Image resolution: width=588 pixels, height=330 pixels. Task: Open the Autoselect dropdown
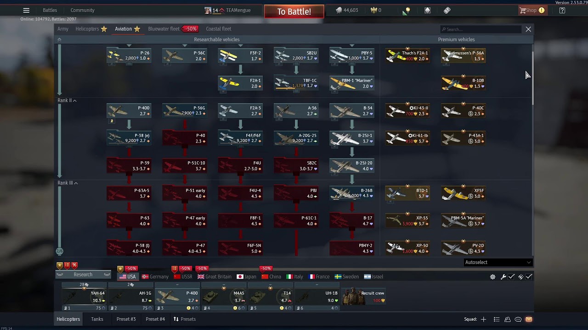[x=498, y=262]
